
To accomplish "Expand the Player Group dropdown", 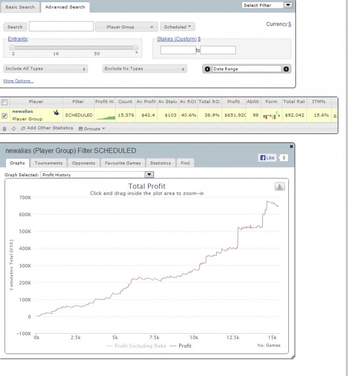I will coord(126,27).
